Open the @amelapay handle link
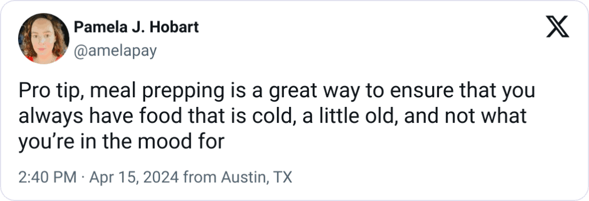The width and height of the screenshot is (589, 201). click(x=115, y=51)
